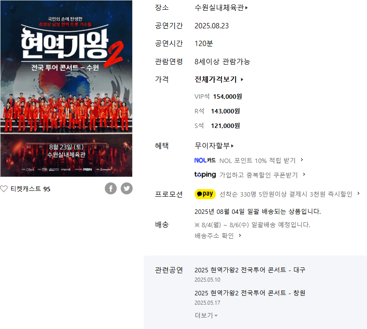Open the arrow next to NOL 포인트 10% 적립
Viewport: 367px width, 329px height.
pyautogui.click(x=302, y=160)
